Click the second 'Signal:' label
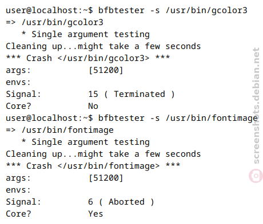This screenshot has width=263, height=224. tap(23, 202)
